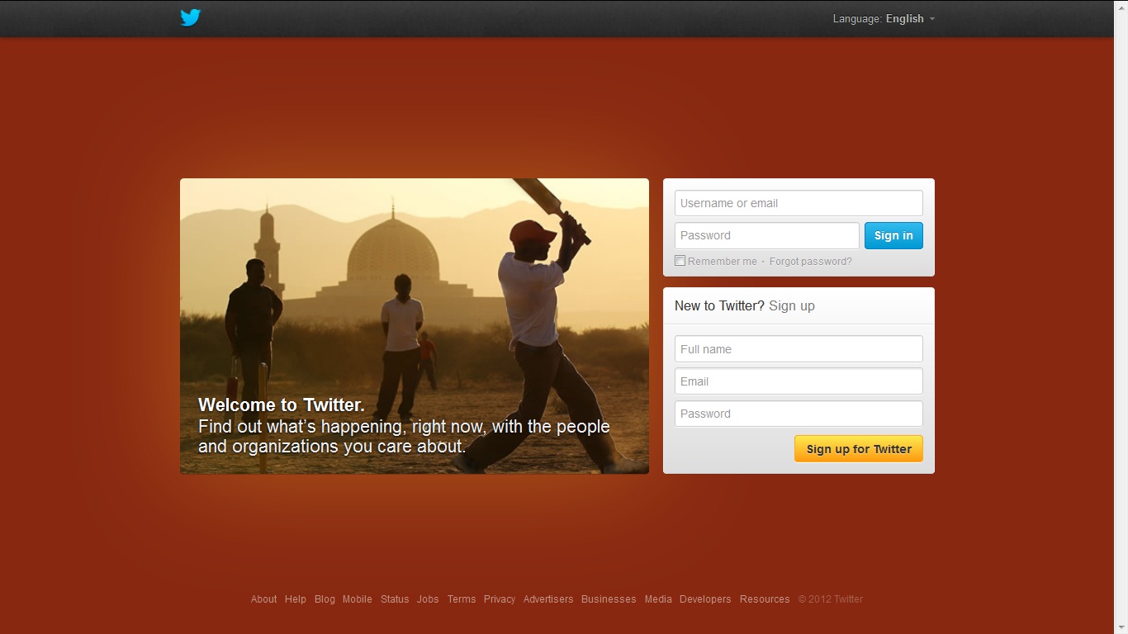Viewport: 1128px width, 634px height.
Task: Open the Help footer link
Action: pos(296,599)
